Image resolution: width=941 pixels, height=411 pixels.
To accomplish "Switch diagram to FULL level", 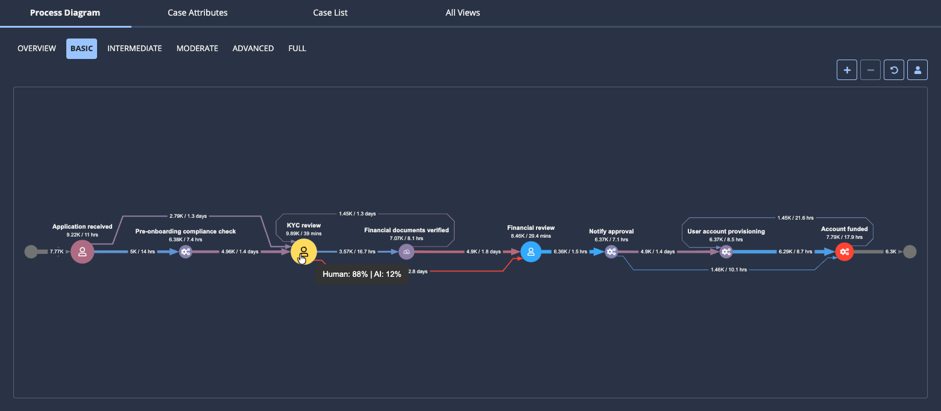I will (297, 48).
